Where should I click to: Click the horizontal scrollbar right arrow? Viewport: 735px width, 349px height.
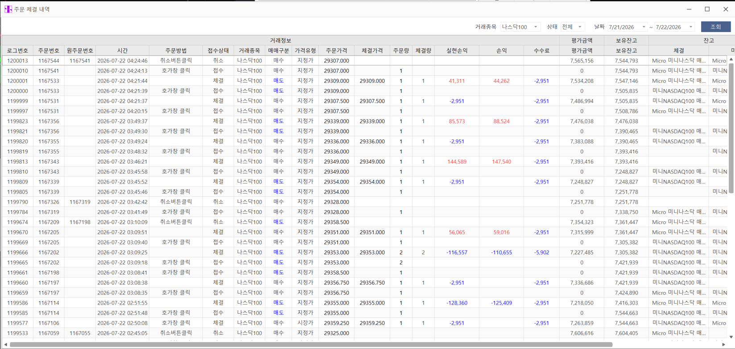(723, 345)
